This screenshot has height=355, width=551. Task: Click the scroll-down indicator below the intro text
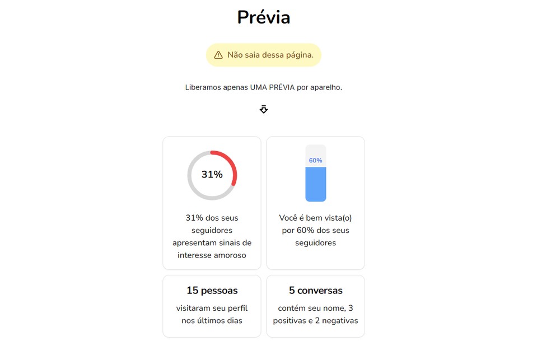pyautogui.click(x=263, y=109)
